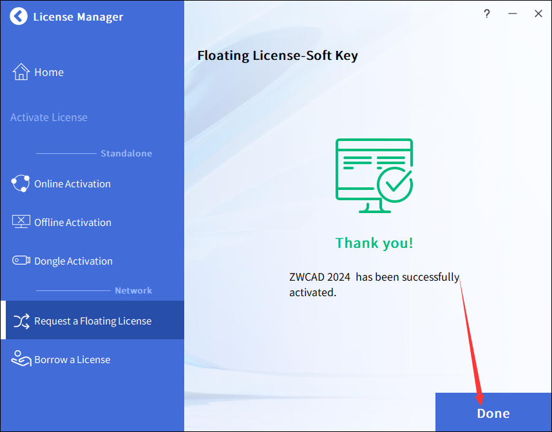Click the "Floating License-Soft Key" heading
Screen dimensions: 552x432
click(278, 55)
